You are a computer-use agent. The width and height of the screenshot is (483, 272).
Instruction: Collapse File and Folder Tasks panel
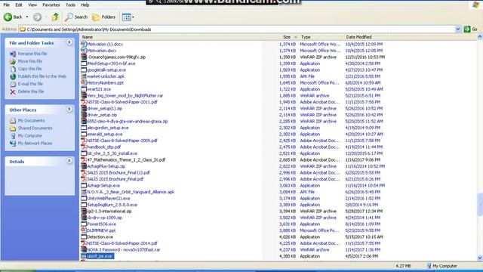pyautogui.click(x=69, y=42)
